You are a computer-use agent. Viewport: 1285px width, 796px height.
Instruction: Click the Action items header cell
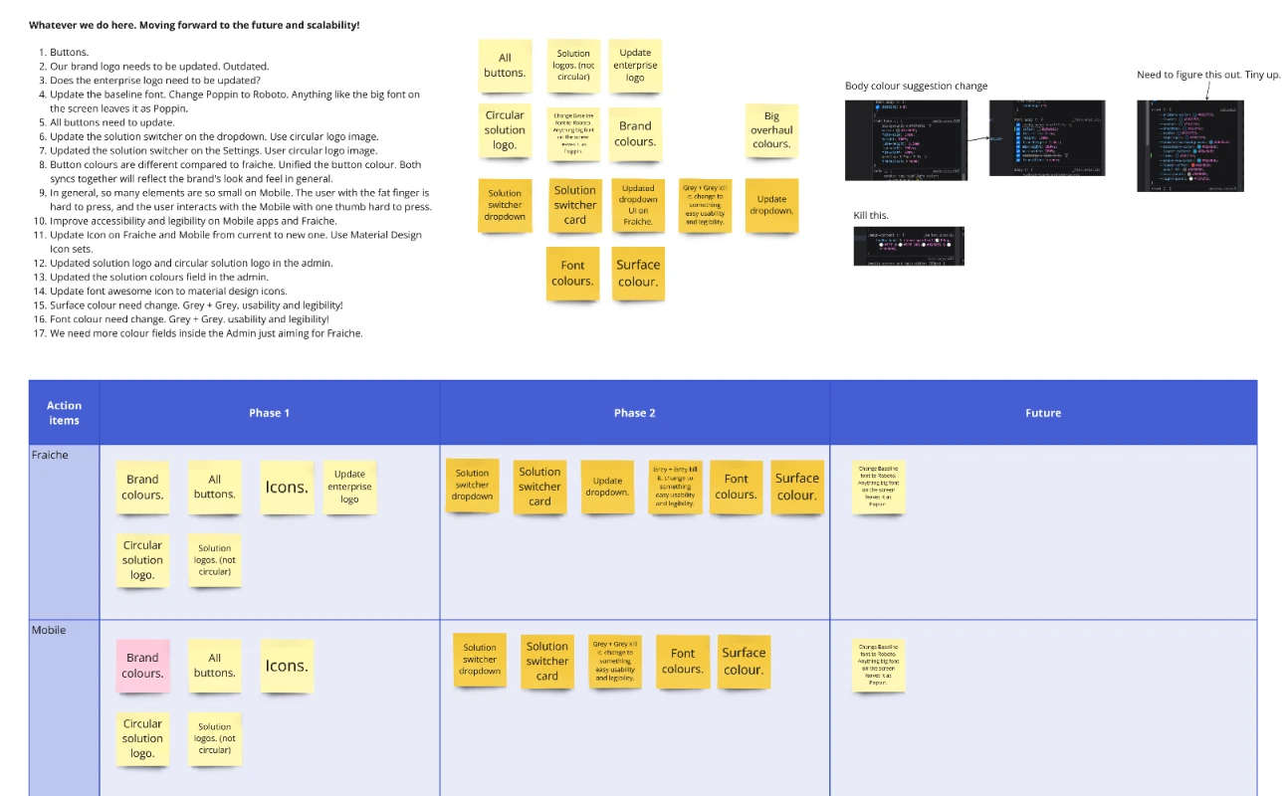click(64, 413)
